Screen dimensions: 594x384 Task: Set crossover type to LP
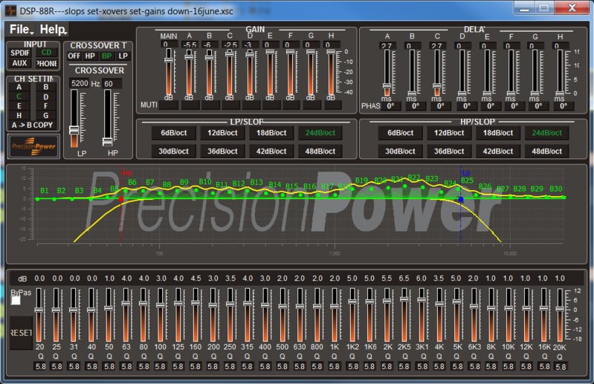[123, 56]
